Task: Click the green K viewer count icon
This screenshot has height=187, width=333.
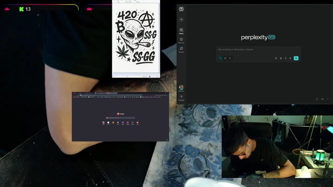Action: point(22,9)
